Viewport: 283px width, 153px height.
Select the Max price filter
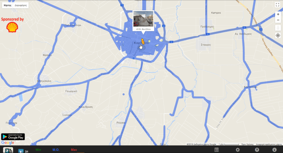tap(74, 150)
